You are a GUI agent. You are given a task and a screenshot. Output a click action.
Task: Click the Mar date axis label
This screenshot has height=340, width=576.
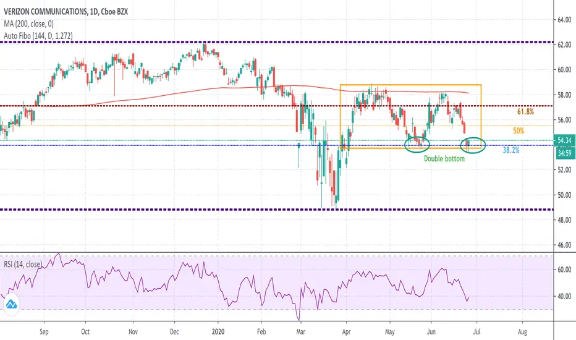coord(300,332)
